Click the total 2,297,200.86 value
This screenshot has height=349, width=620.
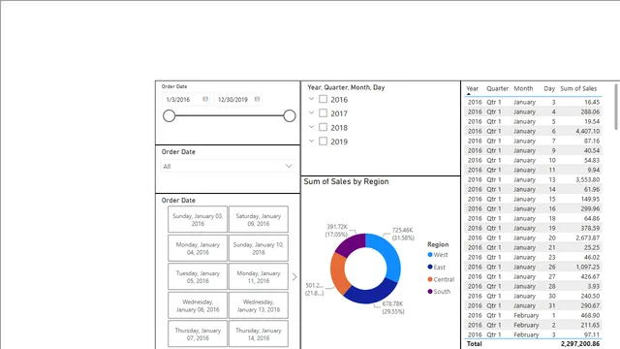coord(580,344)
